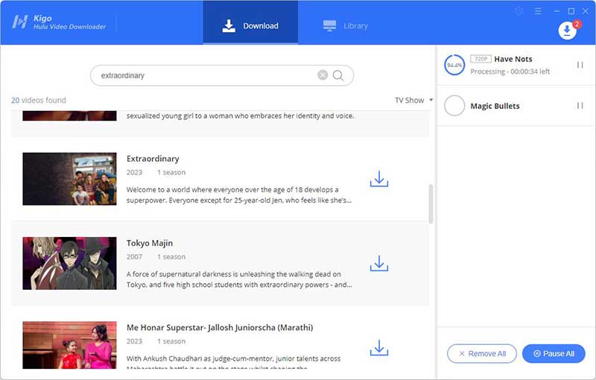Click the Magic Bullets queue item title
The height and width of the screenshot is (380, 596).
tap(495, 106)
